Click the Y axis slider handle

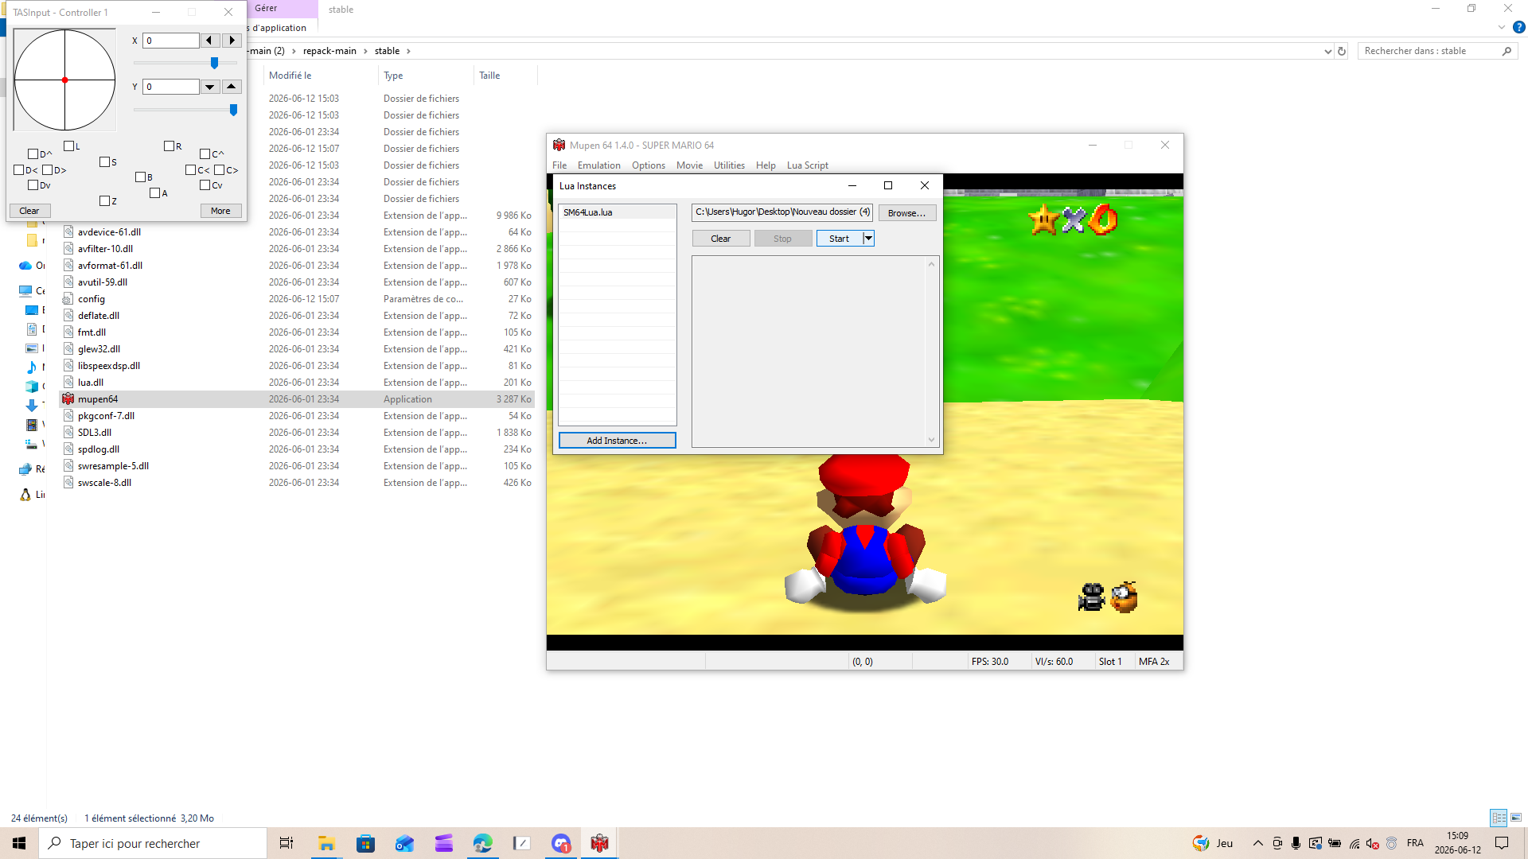(x=233, y=110)
